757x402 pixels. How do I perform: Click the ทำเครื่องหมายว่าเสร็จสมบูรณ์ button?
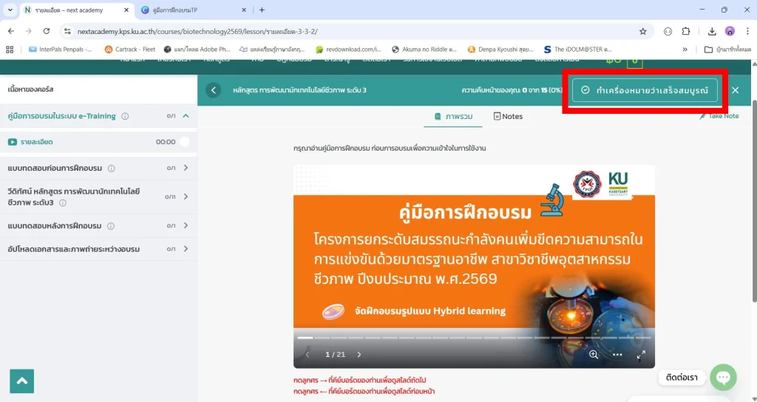645,90
